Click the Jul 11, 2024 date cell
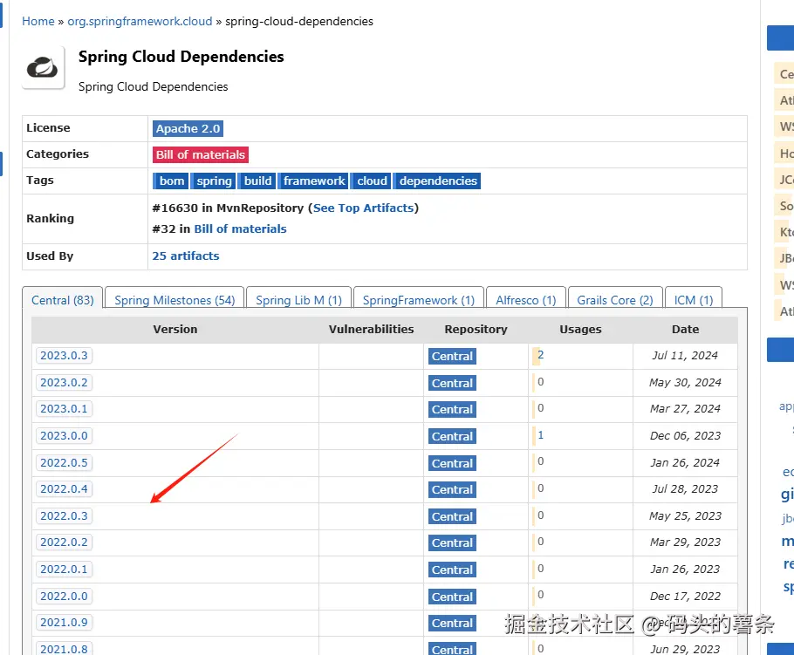This screenshot has width=794, height=655. [685, 356]
